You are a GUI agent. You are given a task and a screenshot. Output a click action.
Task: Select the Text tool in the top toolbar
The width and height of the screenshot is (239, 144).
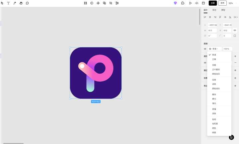tap(8, 3)
